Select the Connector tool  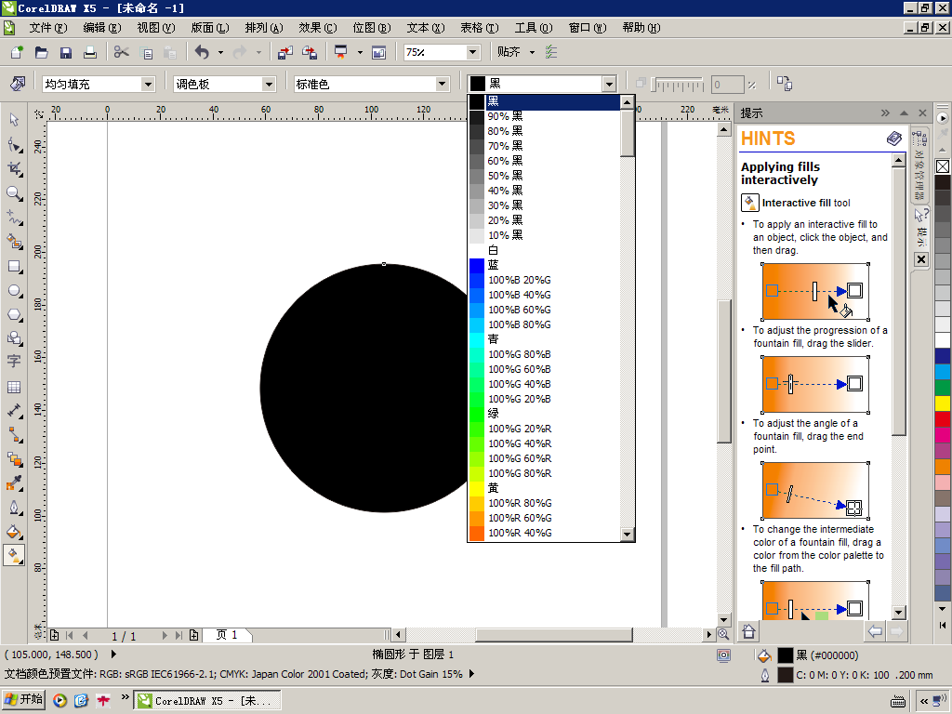point(14,435)
